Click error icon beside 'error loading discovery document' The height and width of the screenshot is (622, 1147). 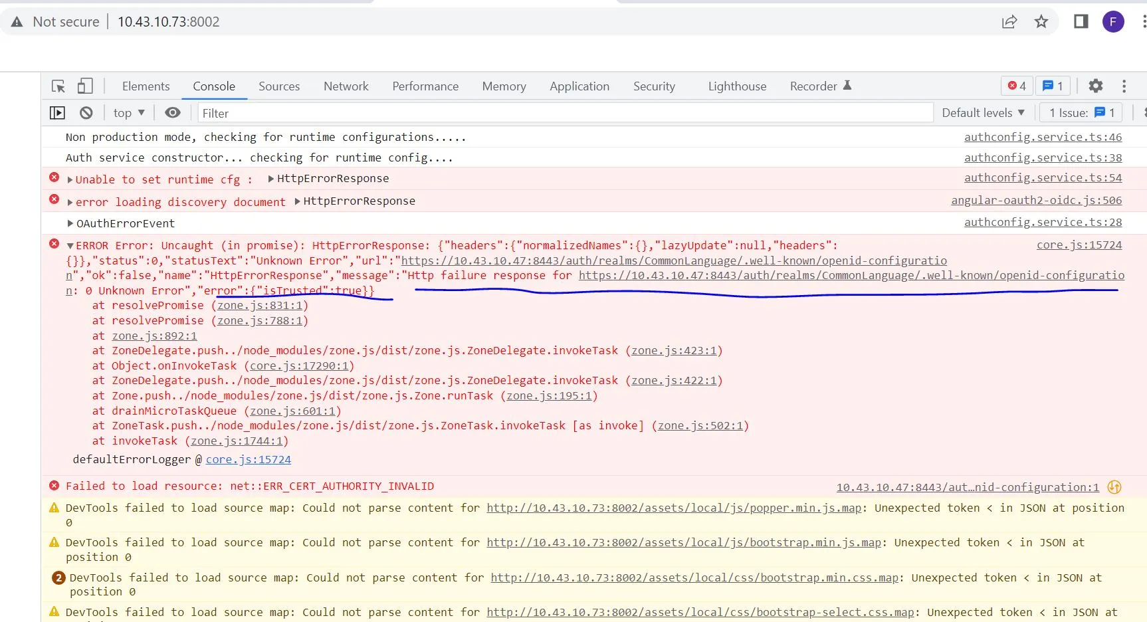click(x=54, y=199)
